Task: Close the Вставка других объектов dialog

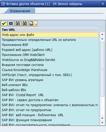Action: click(x=103, y=4)
